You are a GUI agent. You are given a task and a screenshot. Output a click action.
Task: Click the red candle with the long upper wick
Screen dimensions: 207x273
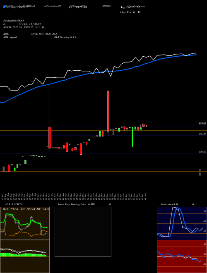pyautogui.click(x=50, y=138)
